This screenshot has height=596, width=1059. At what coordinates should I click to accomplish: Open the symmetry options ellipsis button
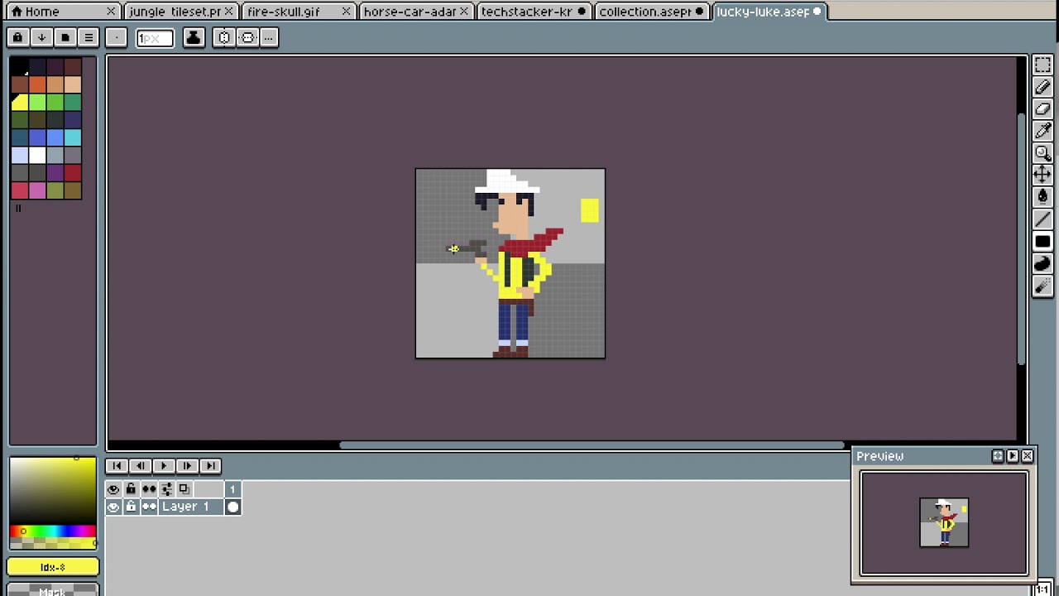click(x=269, y=37)
